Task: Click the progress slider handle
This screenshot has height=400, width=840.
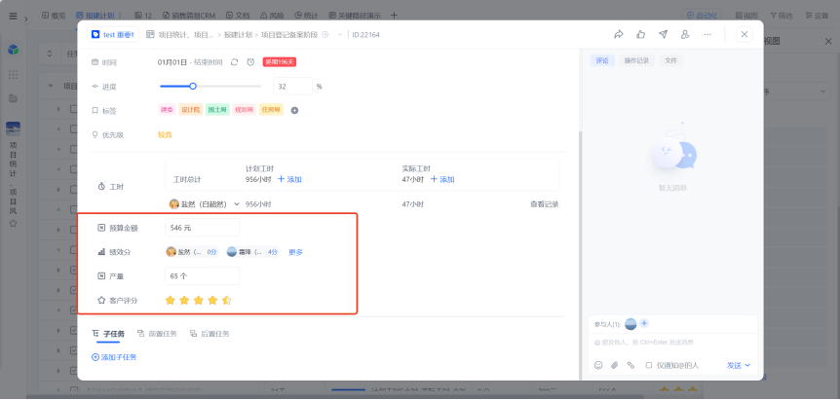Action: click(193, 86)
